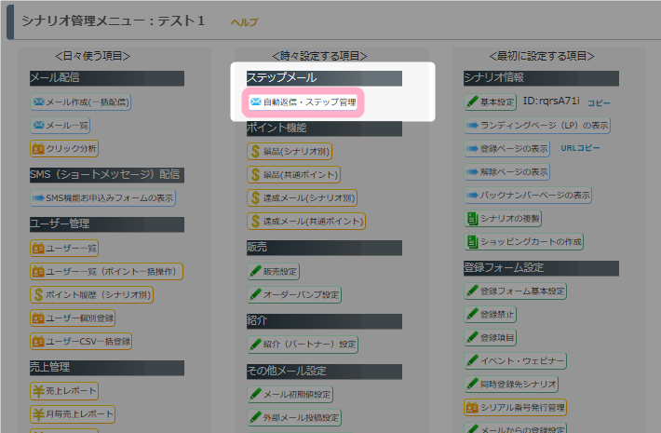
Task: Click envelope icon of 自動返信・ステップ管理
Action: (255, 102)
